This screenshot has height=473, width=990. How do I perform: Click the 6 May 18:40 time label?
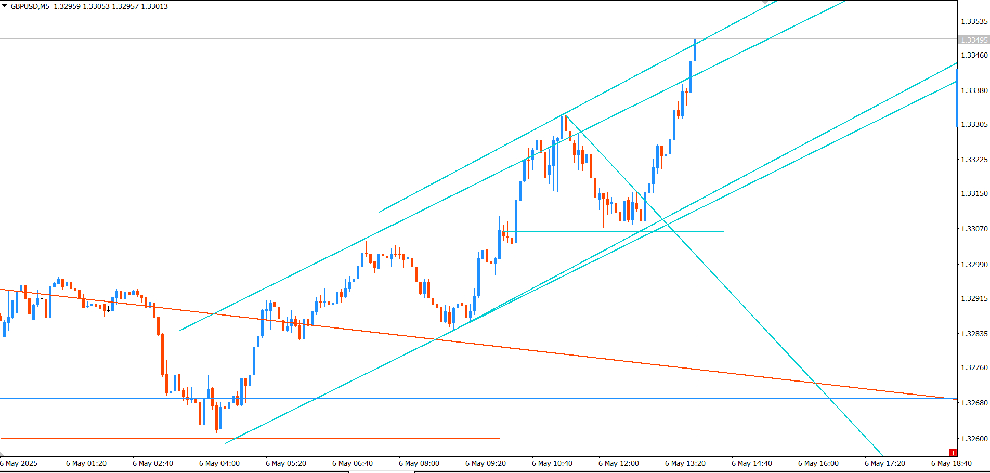952,463
